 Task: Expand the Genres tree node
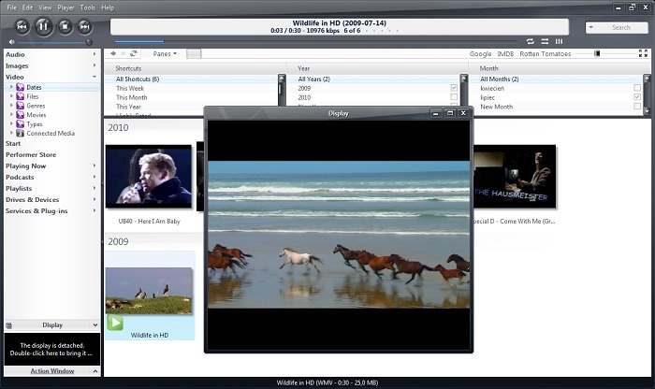tap(11, 106)
